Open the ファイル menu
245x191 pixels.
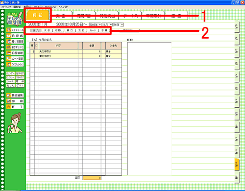pos(6,7)
